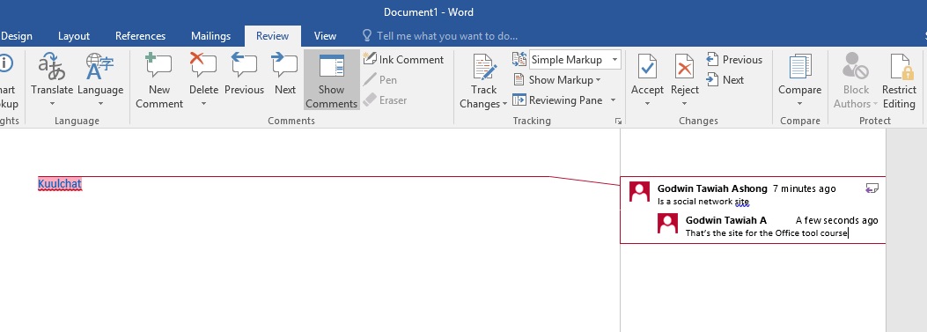
Task: Expand the Accept dropdown arrow
Action: click(x=647, y=104)
